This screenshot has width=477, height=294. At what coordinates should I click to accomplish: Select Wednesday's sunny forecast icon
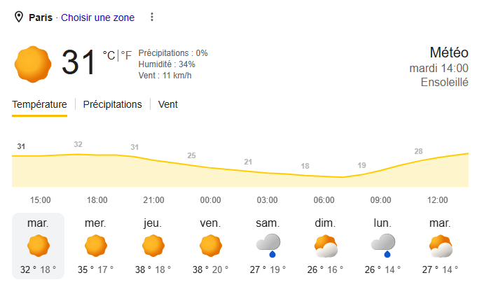point(96,246)
